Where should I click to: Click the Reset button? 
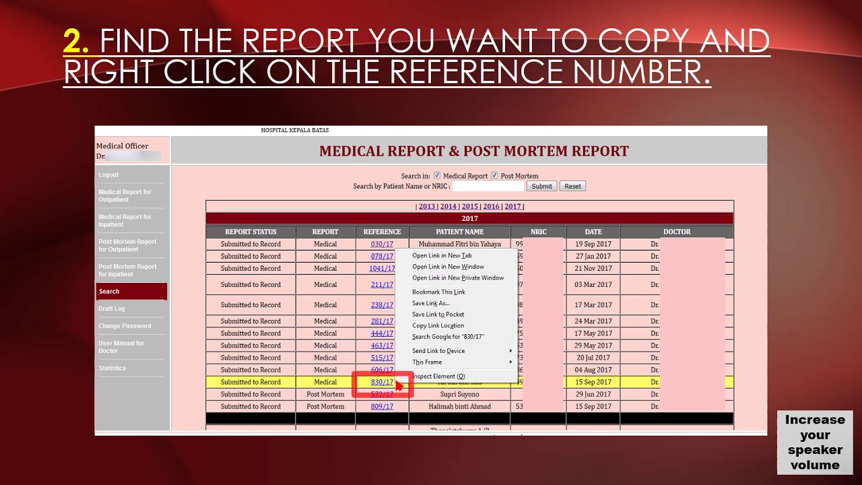click(572, 186)
